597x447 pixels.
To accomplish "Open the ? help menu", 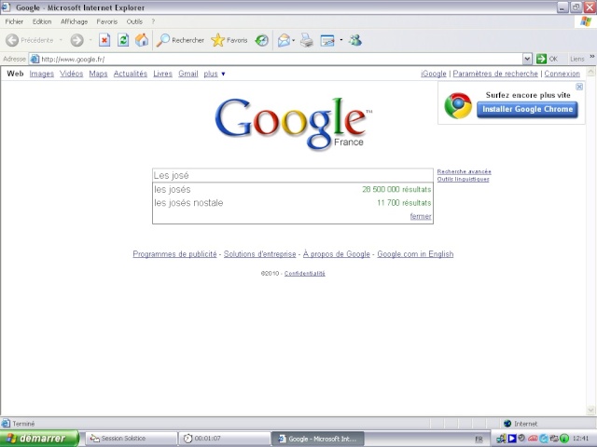I will 153,21.
